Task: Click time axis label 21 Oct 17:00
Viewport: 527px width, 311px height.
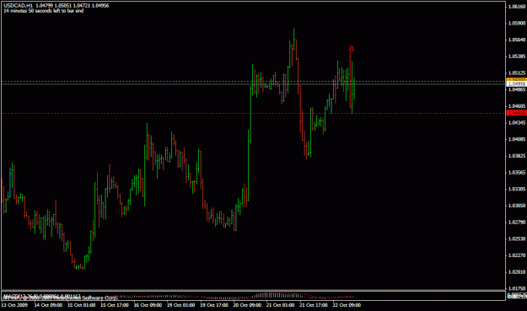Action: pyautogui.click(x=314, y=305)
